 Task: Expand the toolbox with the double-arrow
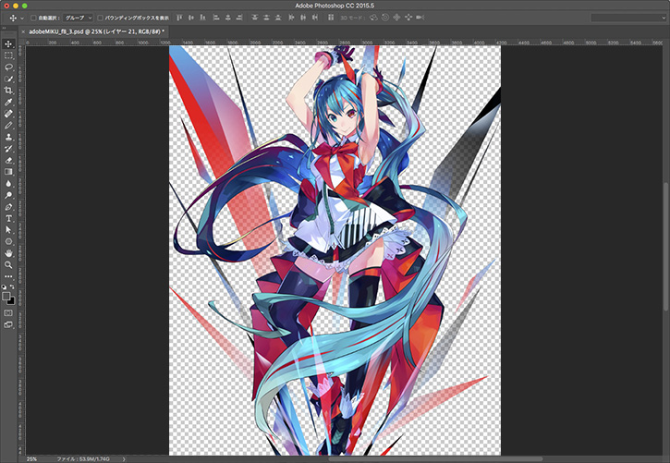tap(5, 28)
